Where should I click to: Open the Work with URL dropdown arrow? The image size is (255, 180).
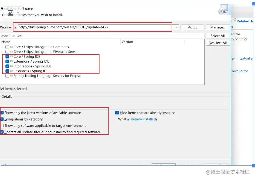(x=177, y=27)
